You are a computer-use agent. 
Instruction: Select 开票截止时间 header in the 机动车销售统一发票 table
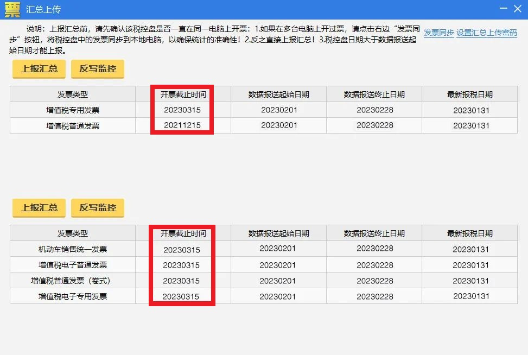click(x=183, y=233)
